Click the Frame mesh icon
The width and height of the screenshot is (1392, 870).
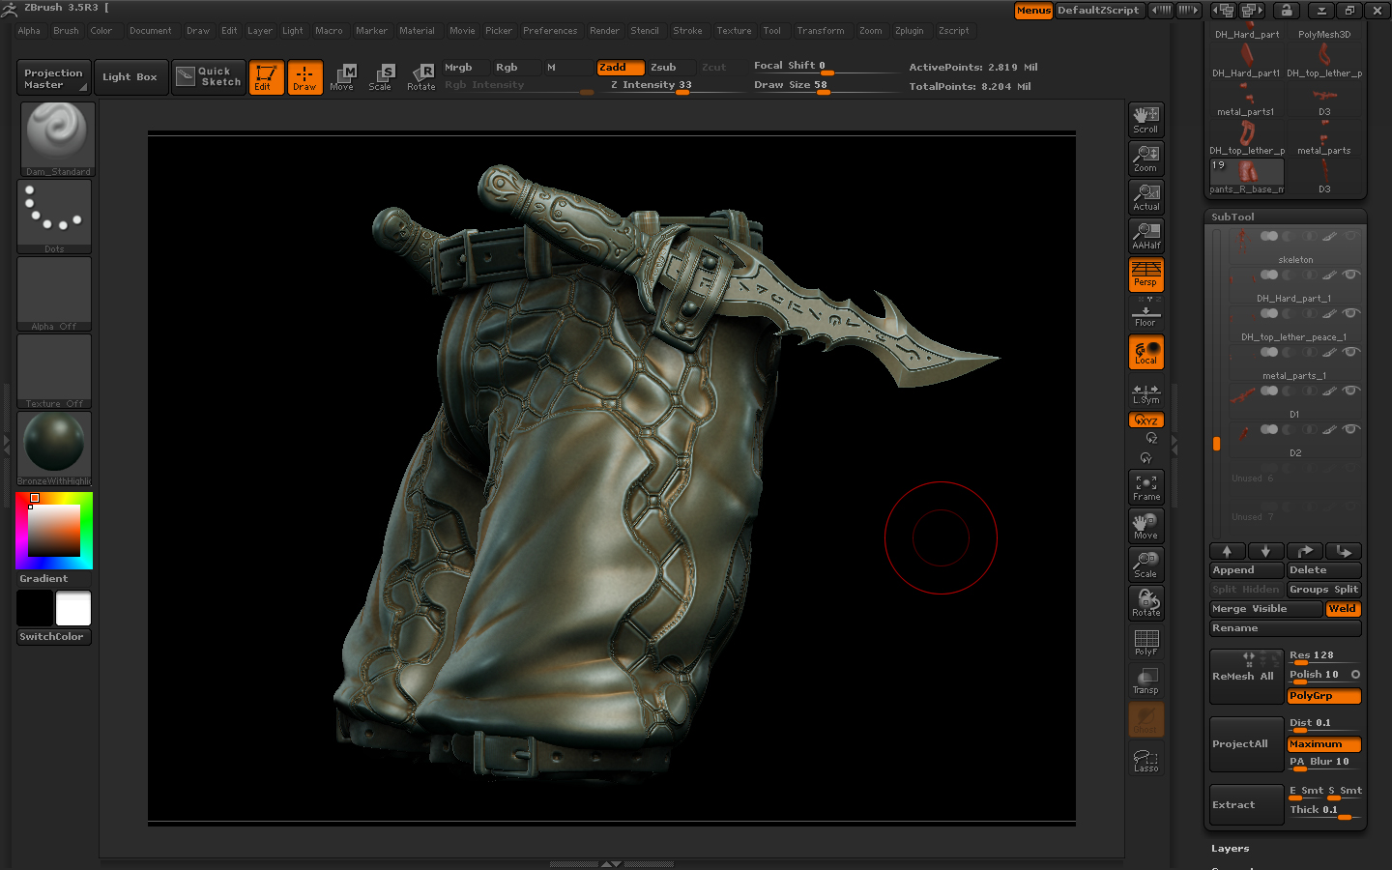1145,487
